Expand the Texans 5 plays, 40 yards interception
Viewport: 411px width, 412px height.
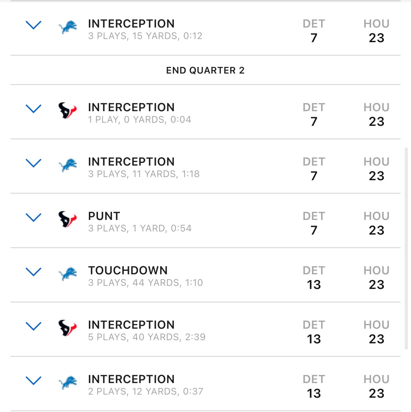pyautogui.click(x=33, y=326)
